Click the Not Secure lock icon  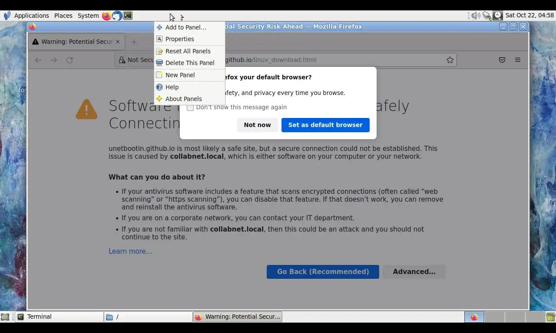(122, 60)
